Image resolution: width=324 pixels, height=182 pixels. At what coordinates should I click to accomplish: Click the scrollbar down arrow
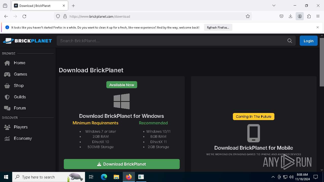(x=322, y=170)
